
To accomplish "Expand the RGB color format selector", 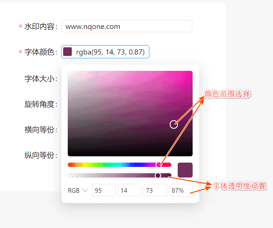I will click(78, 190).
